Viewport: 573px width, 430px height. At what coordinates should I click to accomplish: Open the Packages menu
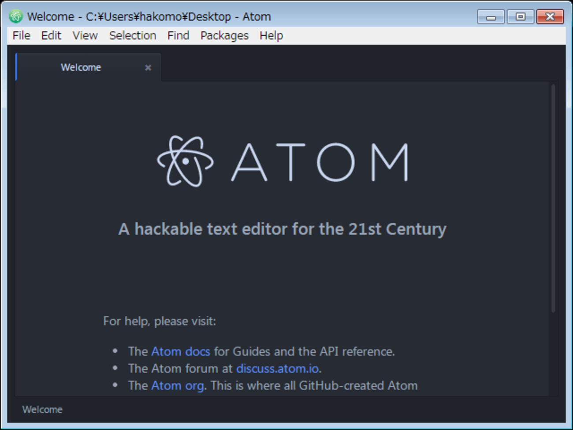224,36
